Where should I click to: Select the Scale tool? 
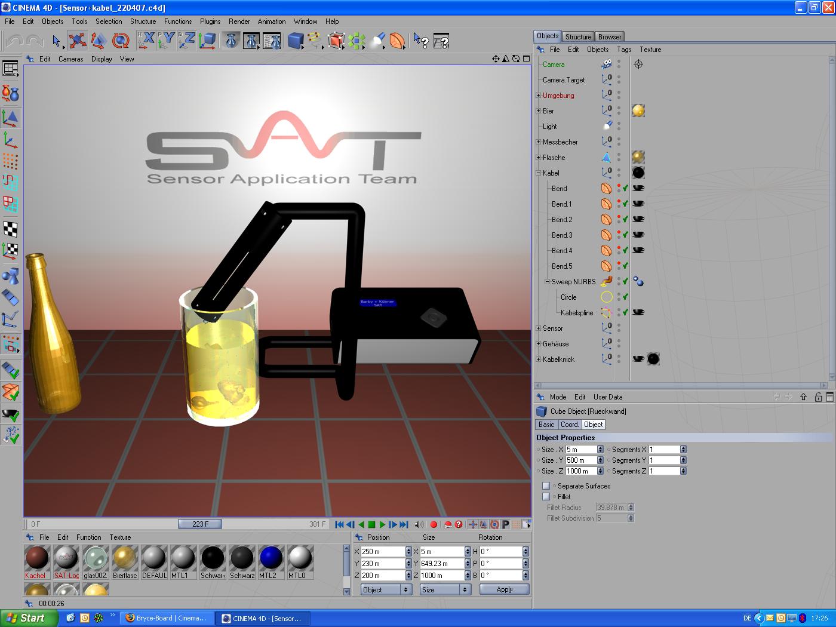coord(99,41)
